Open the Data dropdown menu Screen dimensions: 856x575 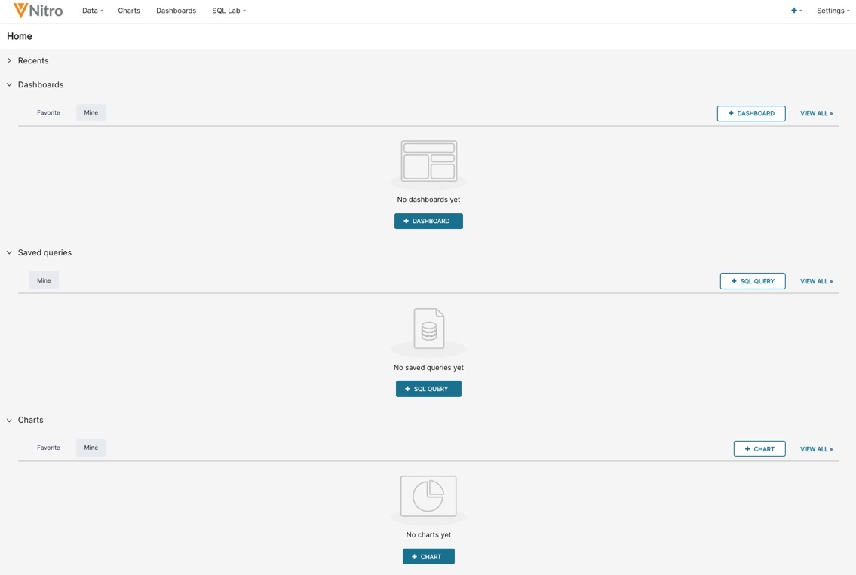pos(92,11)
